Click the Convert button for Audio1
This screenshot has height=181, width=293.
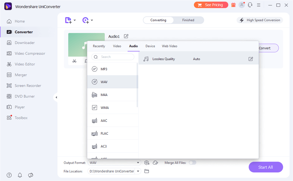269,48
